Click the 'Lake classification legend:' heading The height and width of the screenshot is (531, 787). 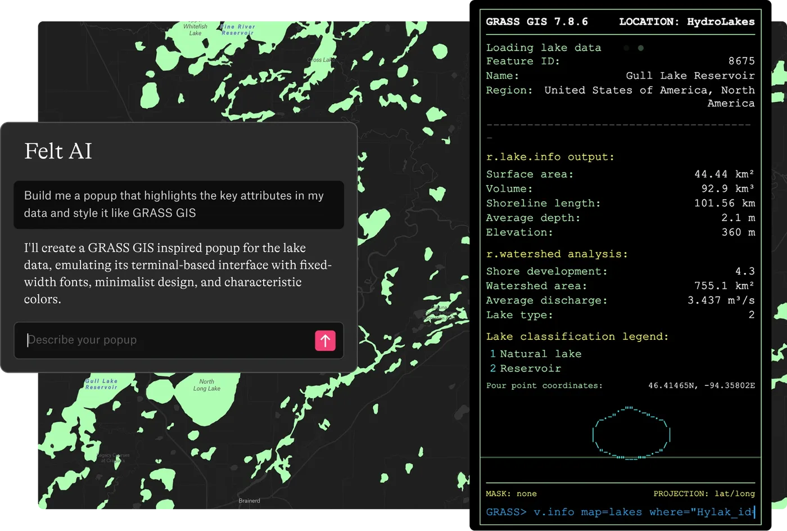tap(577, 336)
